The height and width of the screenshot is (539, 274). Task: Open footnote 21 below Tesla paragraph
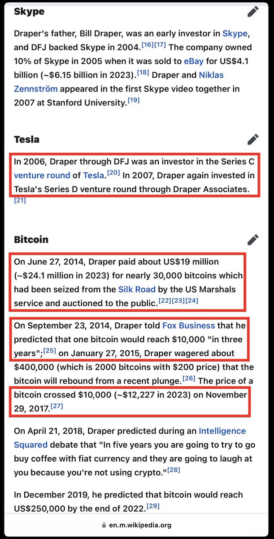point(20,200)
